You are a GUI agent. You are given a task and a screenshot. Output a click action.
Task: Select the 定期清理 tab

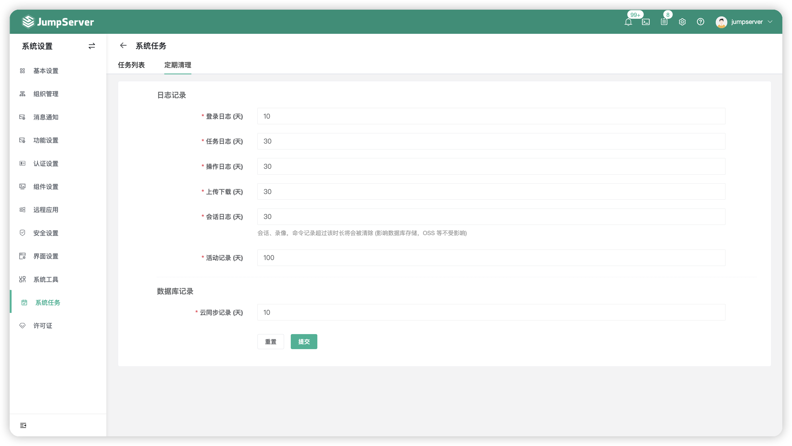coord(178,65)
